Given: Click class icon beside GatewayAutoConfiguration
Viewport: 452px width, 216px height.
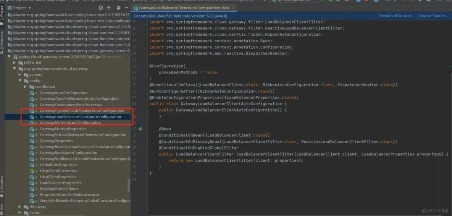Looking at the screenshot, I should (32, 93).
